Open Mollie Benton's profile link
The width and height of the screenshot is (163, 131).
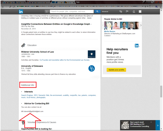(110, 32)
